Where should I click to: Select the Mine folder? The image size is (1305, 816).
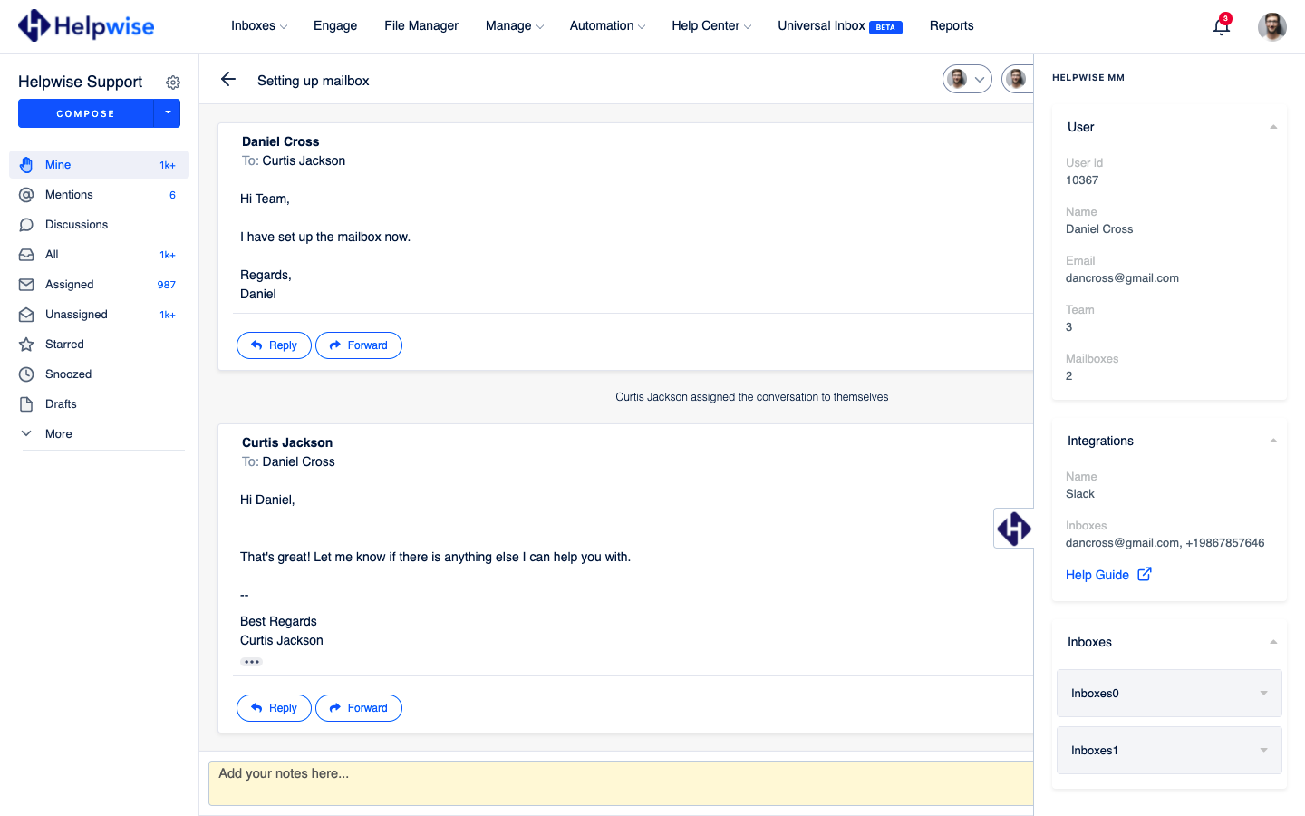click(x=99, y=165)
